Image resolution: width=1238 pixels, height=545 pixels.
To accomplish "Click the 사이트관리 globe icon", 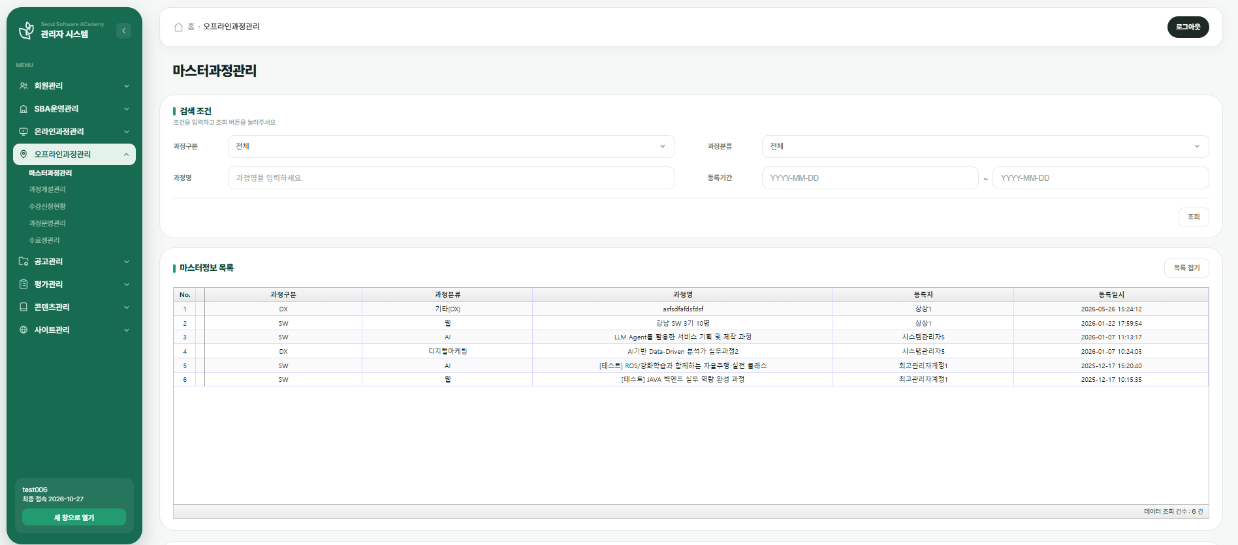I will (24, 330).
